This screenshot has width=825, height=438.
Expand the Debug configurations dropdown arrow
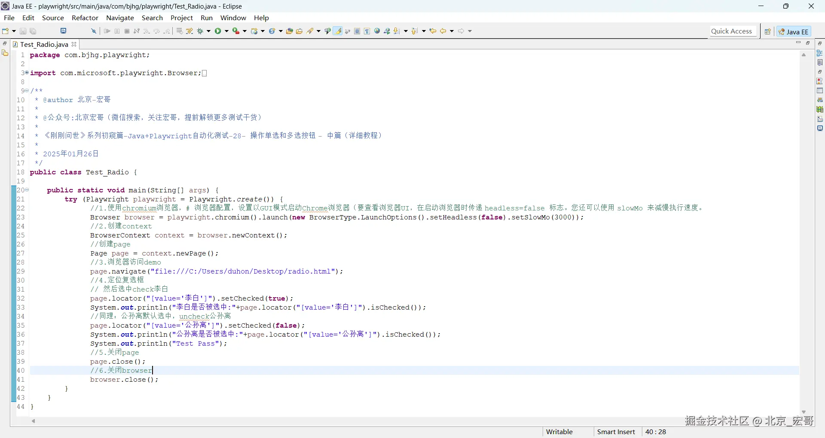(209, 31)
